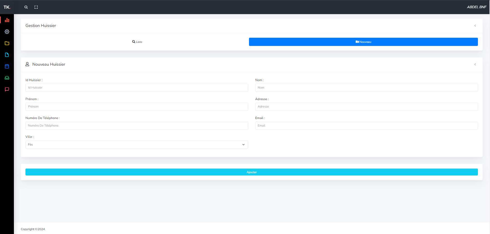Collapse the Nouveau Huissier panel chevron

click(475, 64)
